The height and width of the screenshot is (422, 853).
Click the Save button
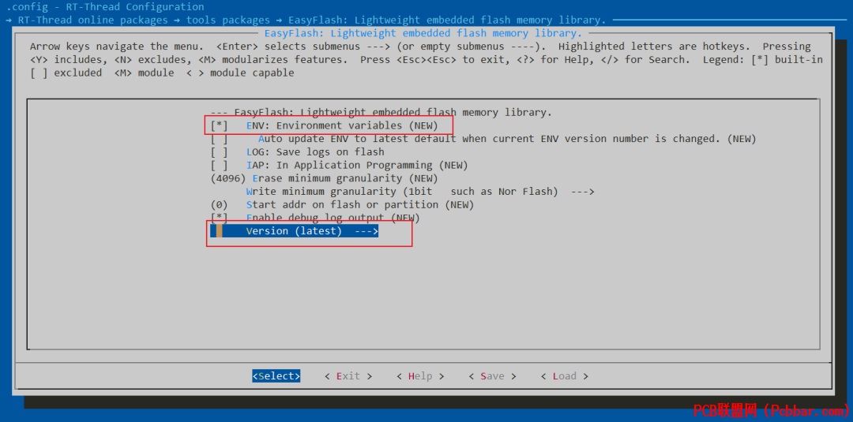click(x=492, y=375)
